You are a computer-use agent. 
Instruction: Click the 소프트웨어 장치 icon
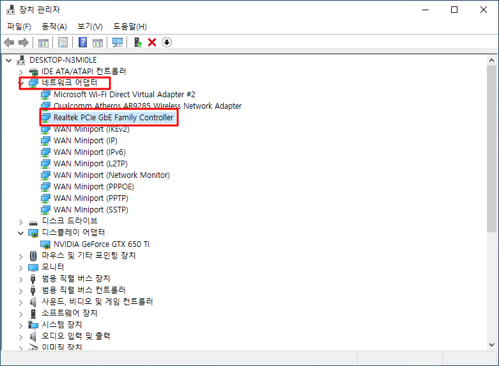(x=33, y=314)
